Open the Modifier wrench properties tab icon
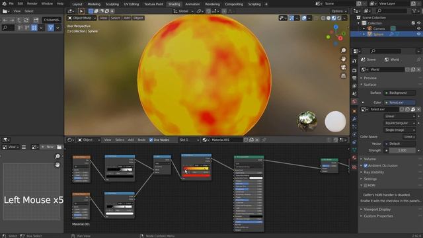 (x=354, y=119)
